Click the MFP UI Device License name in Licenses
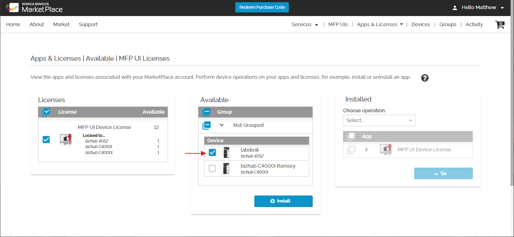514x237 pixels. coord(105,127)
